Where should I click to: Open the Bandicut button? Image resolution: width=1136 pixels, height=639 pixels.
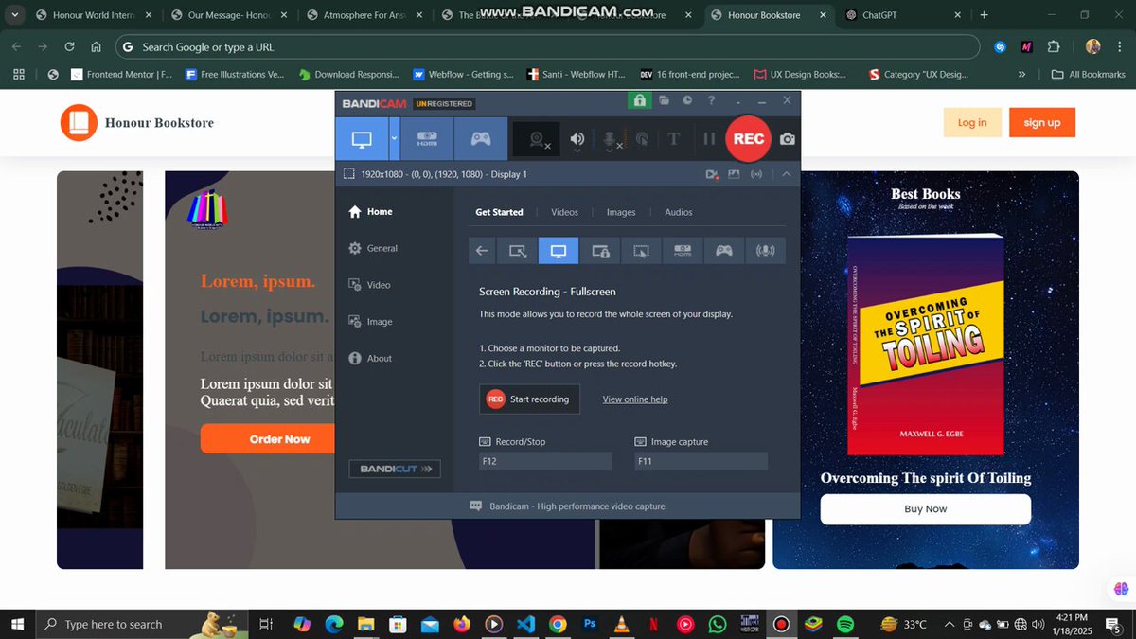point(395,469)
